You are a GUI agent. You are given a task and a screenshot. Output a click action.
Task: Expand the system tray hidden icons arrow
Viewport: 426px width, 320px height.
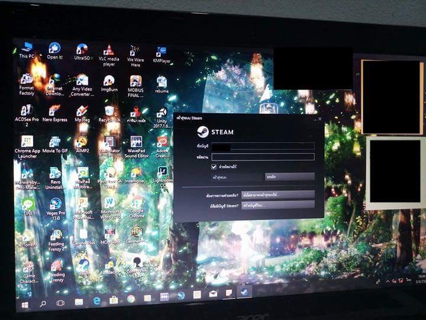(388, 281)
